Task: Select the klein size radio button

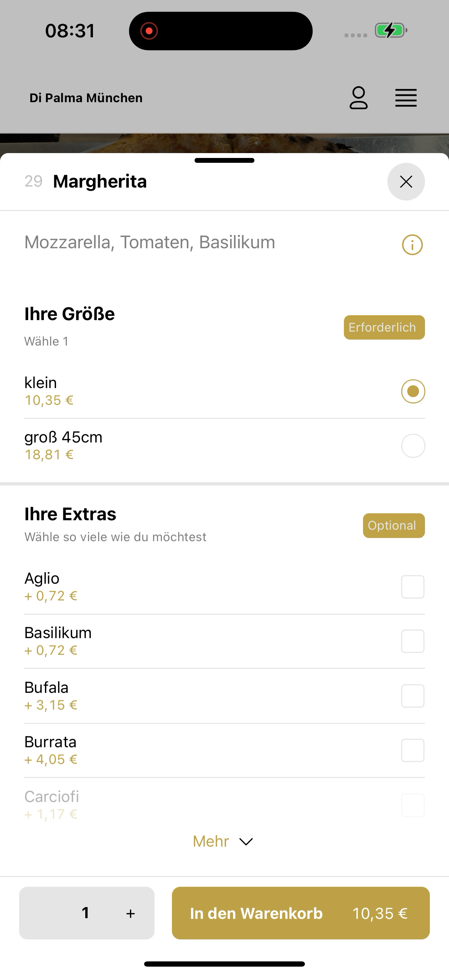Action: coord(413,391)
